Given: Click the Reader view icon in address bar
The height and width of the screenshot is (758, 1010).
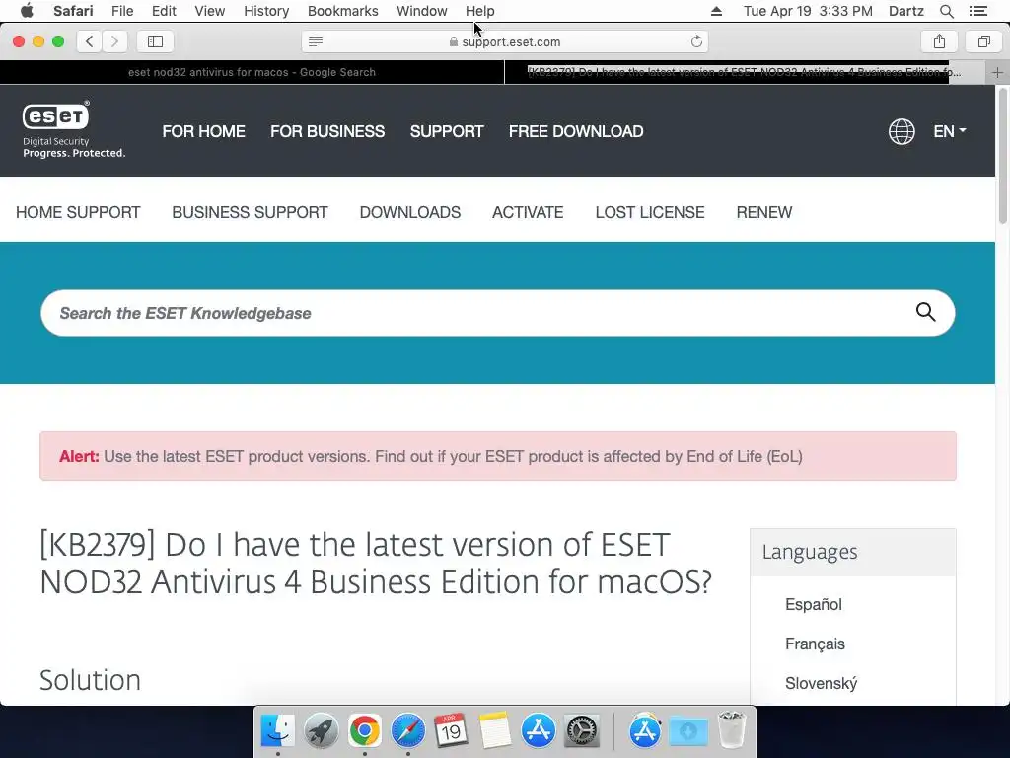Looking at the screenshot, I should 316,41.
